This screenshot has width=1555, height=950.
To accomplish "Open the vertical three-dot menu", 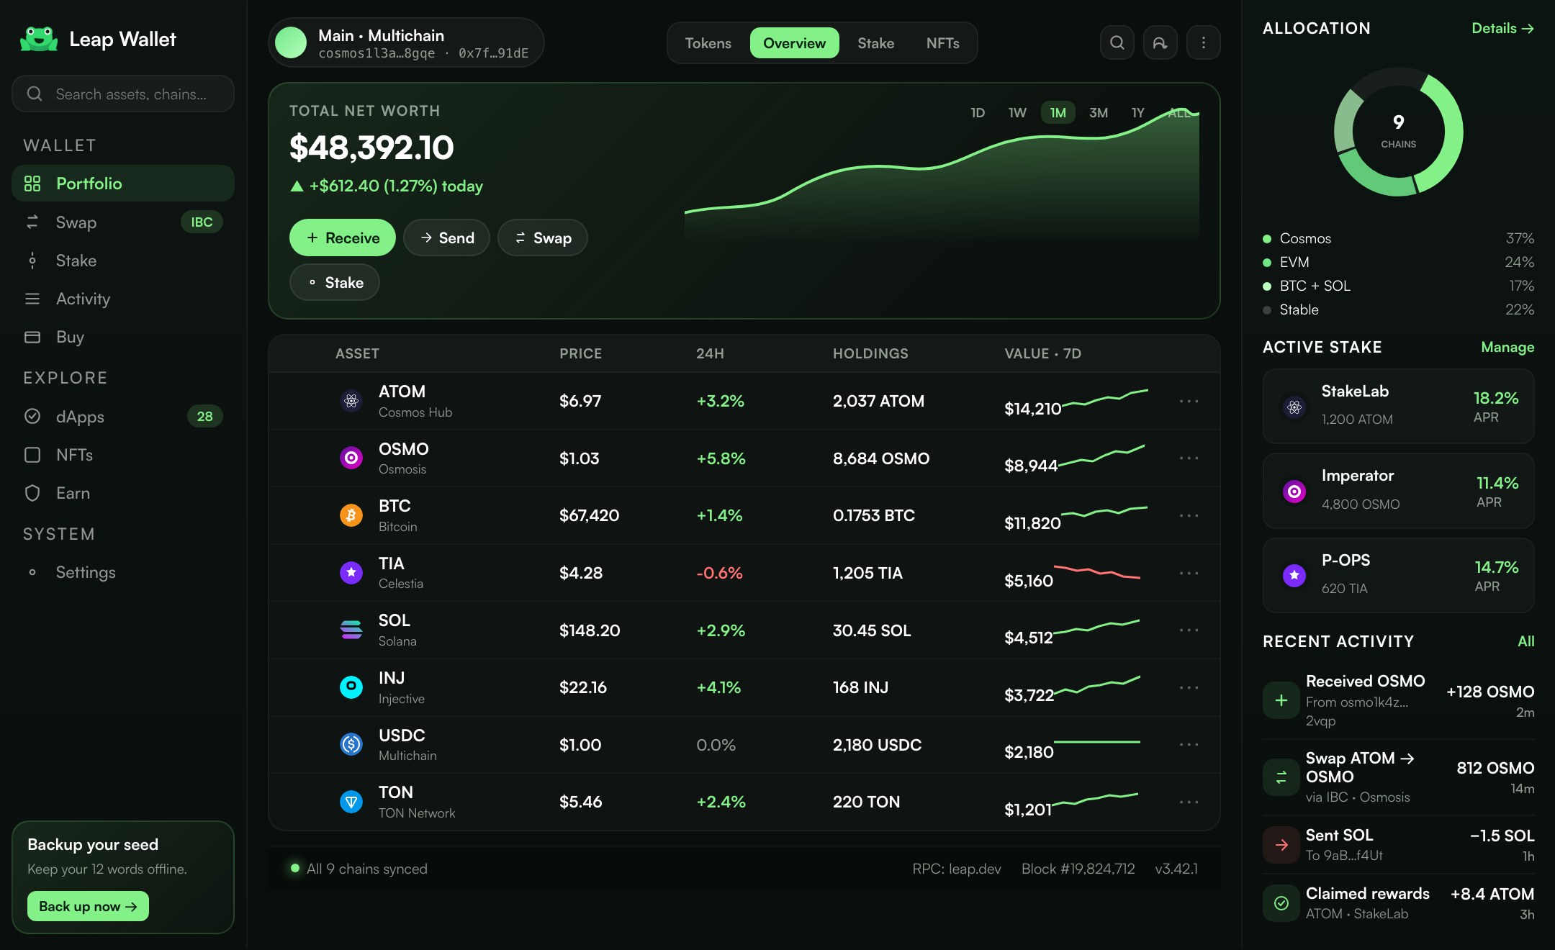I will coord(1204,43).
